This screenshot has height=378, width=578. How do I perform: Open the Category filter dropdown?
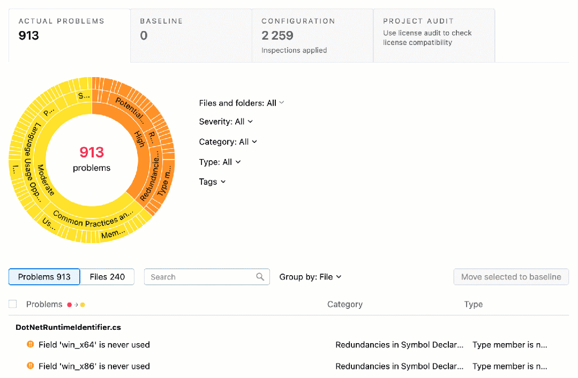coord(228,142)
